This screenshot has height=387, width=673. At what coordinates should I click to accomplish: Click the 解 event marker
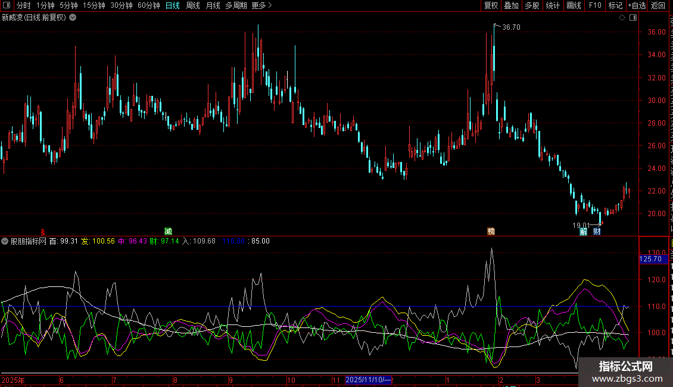[583, 232]
